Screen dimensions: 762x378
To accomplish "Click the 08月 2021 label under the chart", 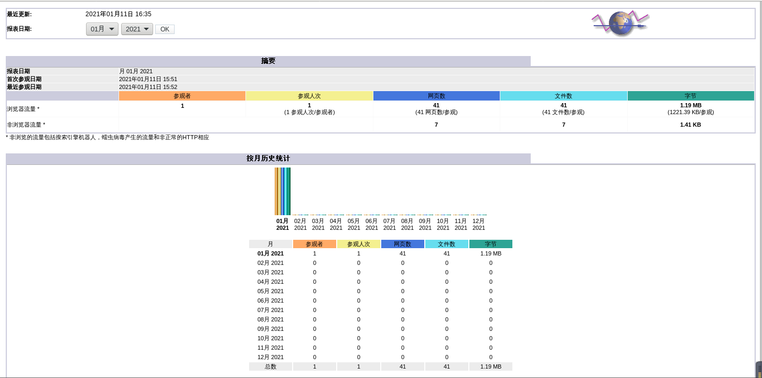I will [407, 224].
